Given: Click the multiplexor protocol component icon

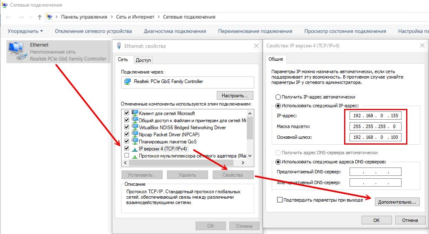Looking at the screenshot, I should click(135, 156).
